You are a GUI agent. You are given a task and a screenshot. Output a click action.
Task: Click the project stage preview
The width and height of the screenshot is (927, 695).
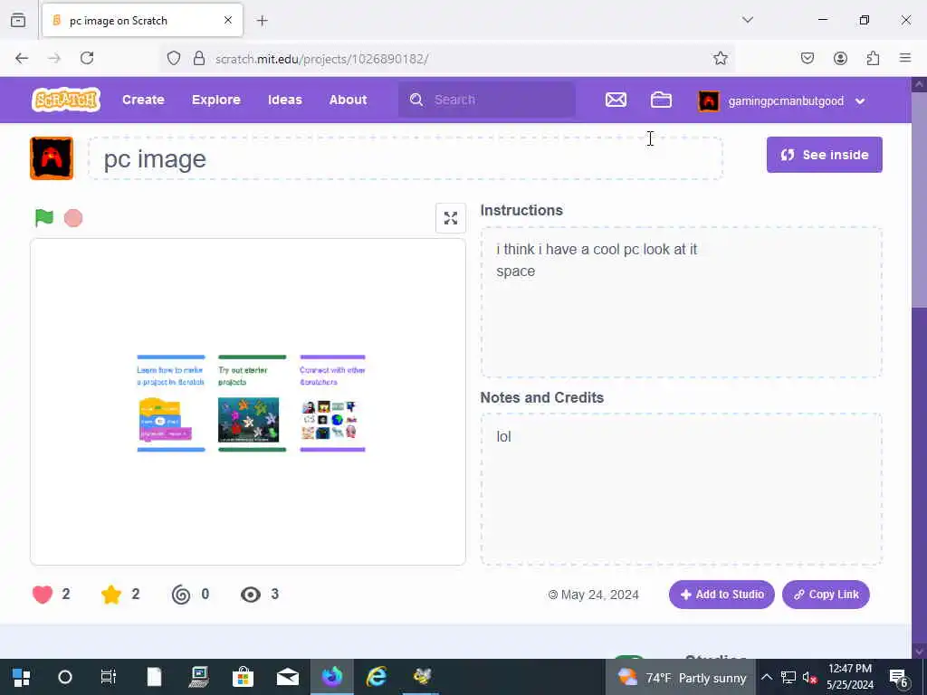point(248,402)
